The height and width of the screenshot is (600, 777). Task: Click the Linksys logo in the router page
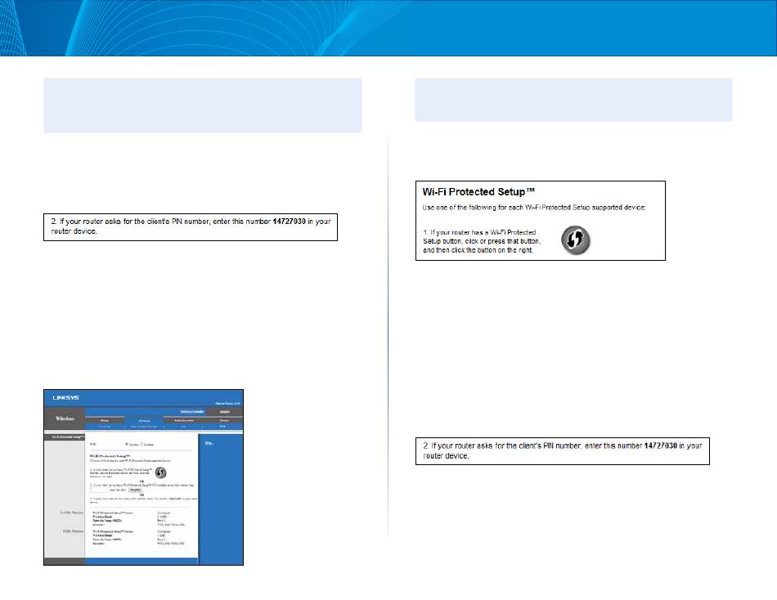click(66, 398)
